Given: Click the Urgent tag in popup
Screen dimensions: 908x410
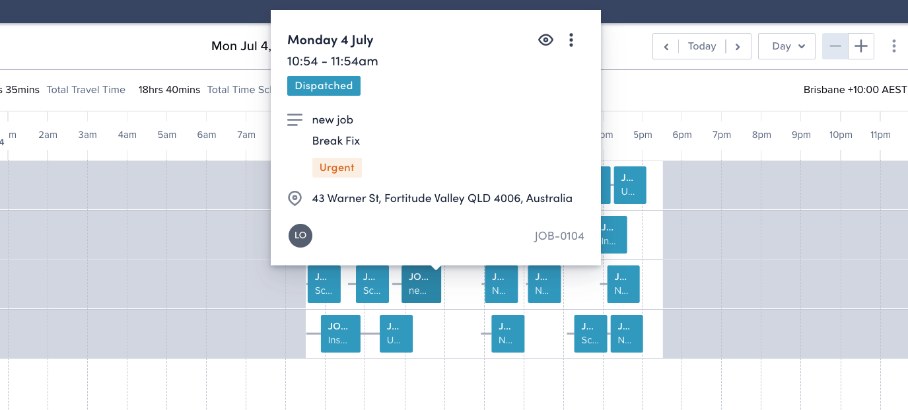Looking at the screenshot, I should pyautogui.click(x=337, y=168).
